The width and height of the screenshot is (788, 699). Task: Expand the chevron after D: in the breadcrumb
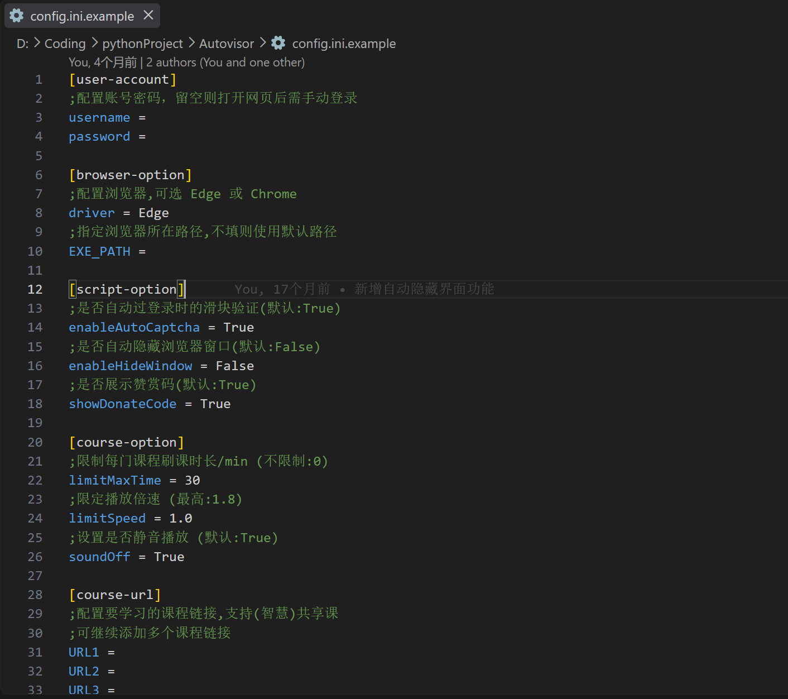pos(37,43)
